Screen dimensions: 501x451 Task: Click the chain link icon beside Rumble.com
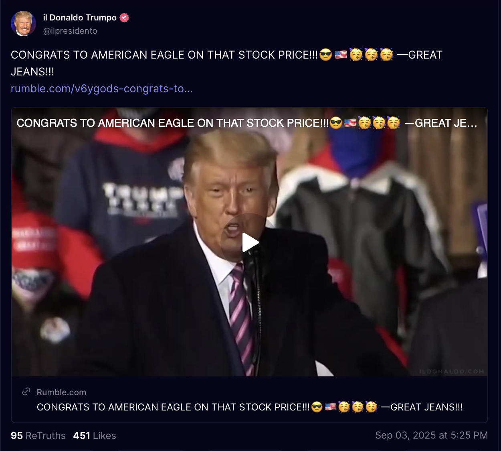26,392
